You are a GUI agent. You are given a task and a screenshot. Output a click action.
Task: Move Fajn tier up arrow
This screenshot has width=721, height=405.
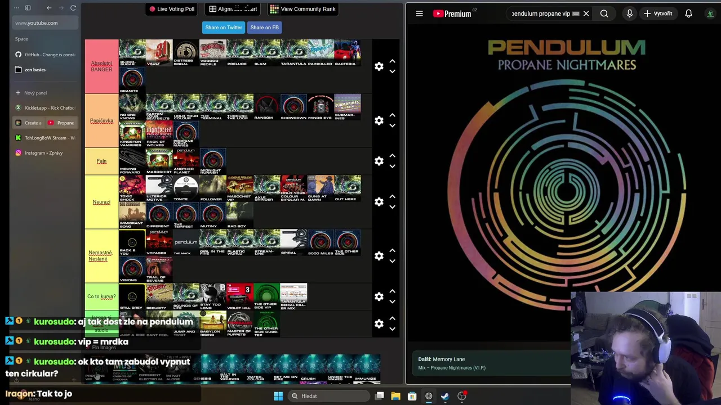click(392, 156)
